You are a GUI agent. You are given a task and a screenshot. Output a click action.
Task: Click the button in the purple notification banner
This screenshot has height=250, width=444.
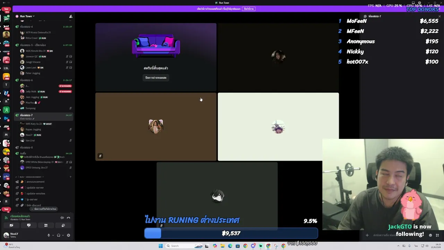point(248,9)
